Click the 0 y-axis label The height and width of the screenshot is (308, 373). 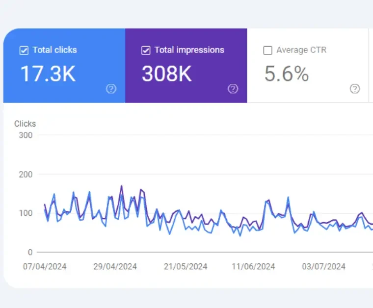point(30,252)
